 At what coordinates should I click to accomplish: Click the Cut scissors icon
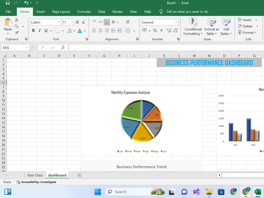click(x=16, y=20)
